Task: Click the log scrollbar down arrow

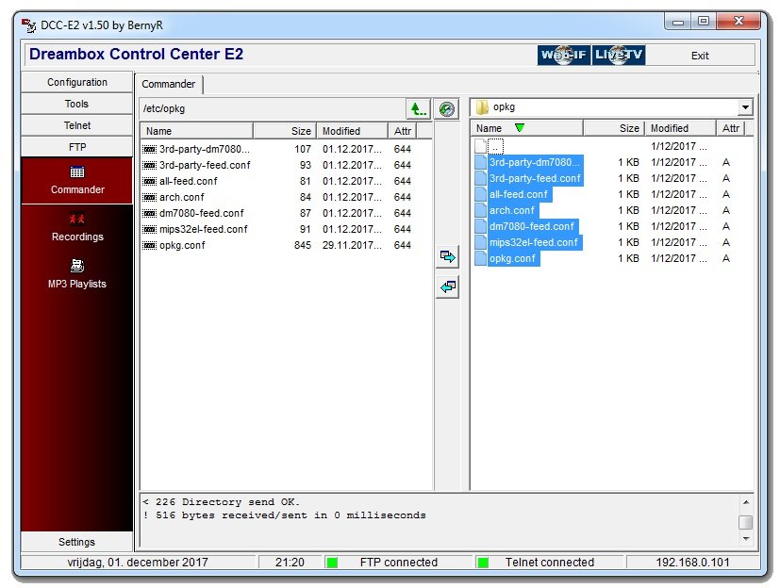Action: 746,539
